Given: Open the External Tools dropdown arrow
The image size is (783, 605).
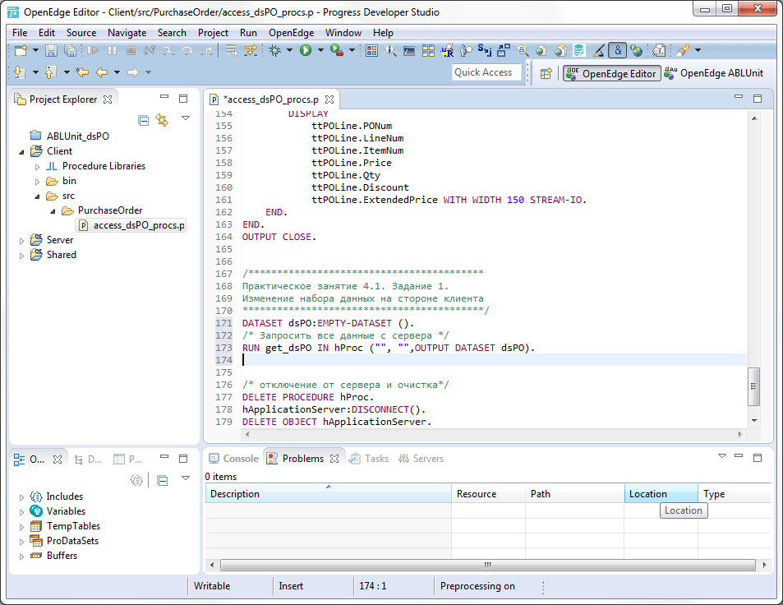Looking at the screenshot, I should coord(352,50).
